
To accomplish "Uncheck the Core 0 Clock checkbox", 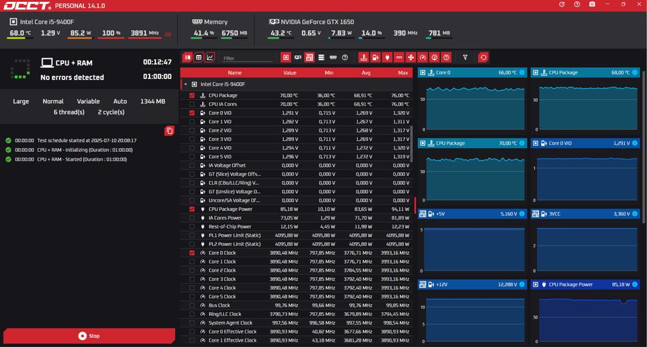I will point(192,253).
